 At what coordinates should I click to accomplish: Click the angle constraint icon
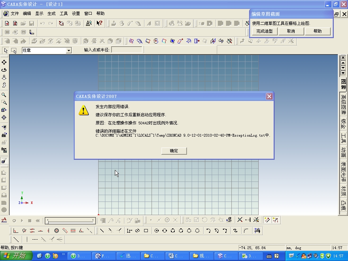point(81,231)
